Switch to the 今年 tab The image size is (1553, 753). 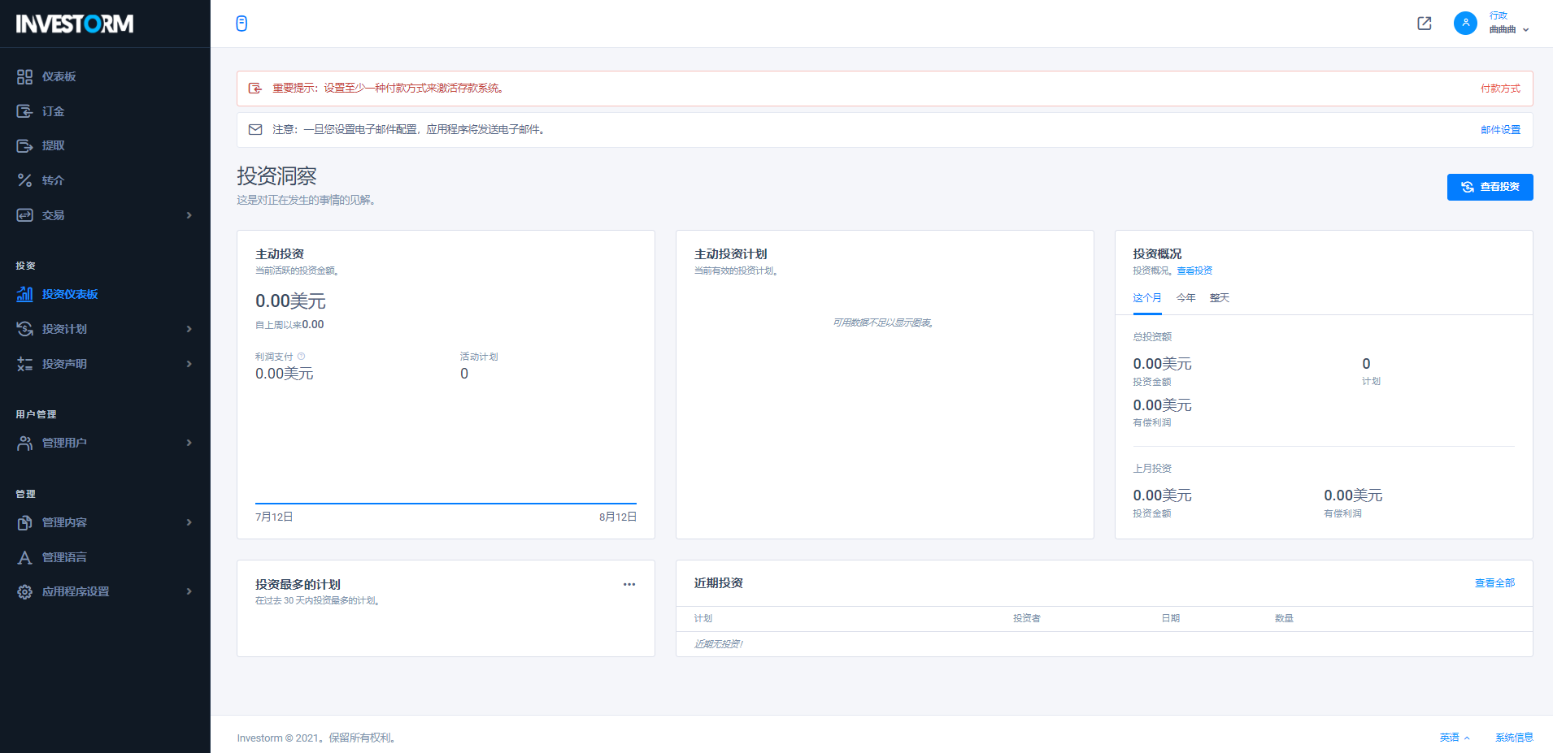1185,298
